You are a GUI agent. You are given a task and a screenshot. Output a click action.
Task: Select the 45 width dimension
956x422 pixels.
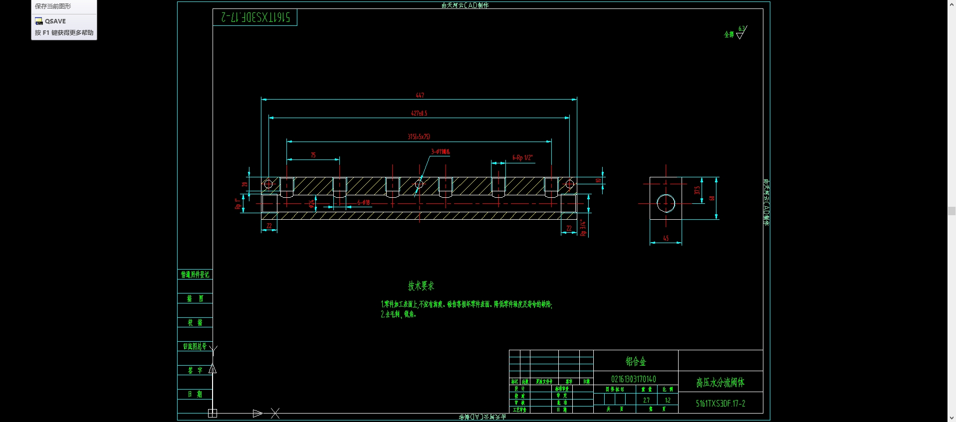(666, 239)
